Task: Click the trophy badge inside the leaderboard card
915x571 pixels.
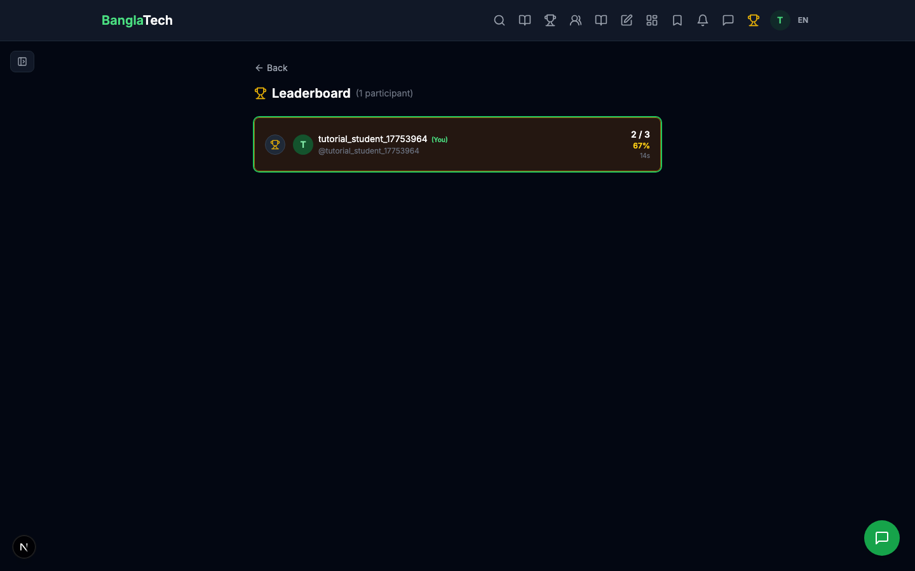Action: pos(275,144)
